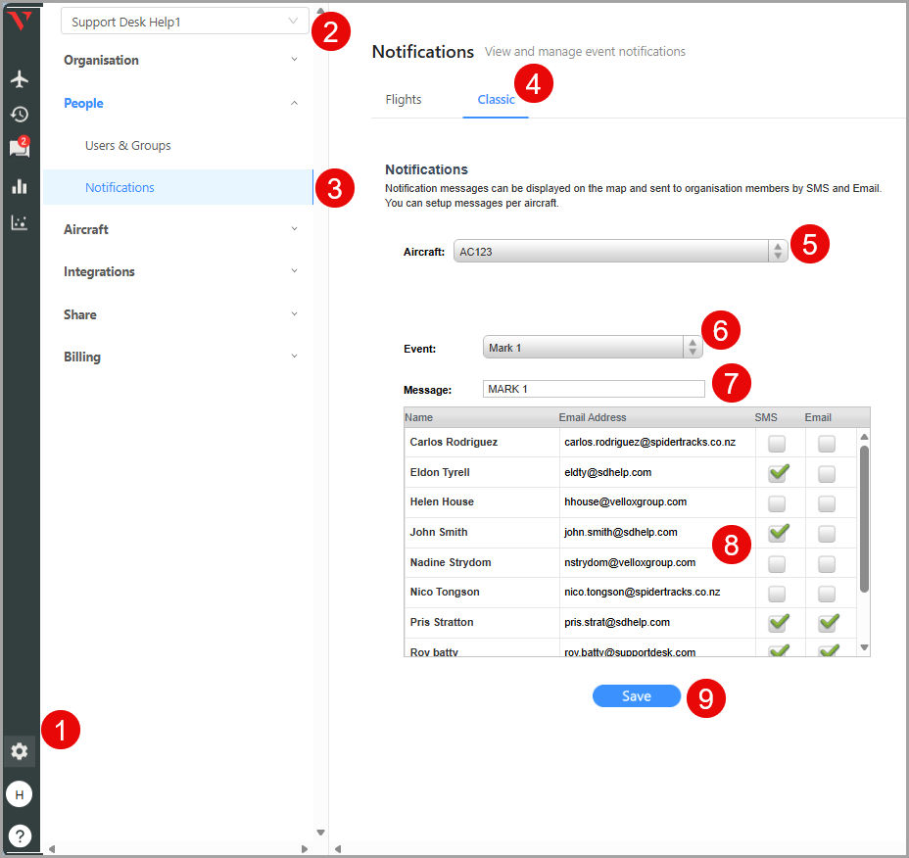Open the history clock icon
This screenshot has width=909, height=858.
click(x=20, y=114)
